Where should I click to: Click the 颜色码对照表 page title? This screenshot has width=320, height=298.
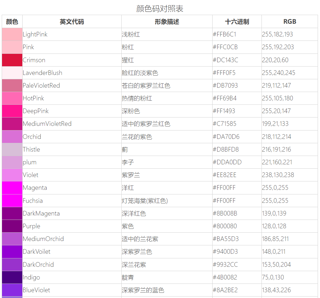pos(160,9)
